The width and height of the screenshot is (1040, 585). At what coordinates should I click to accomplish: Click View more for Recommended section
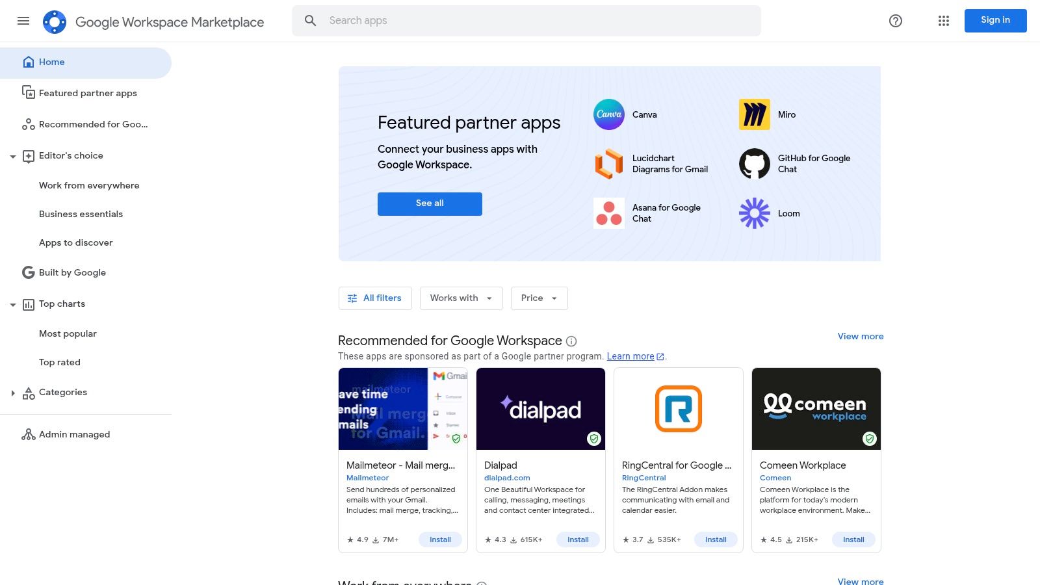click(x=860, y=336)
